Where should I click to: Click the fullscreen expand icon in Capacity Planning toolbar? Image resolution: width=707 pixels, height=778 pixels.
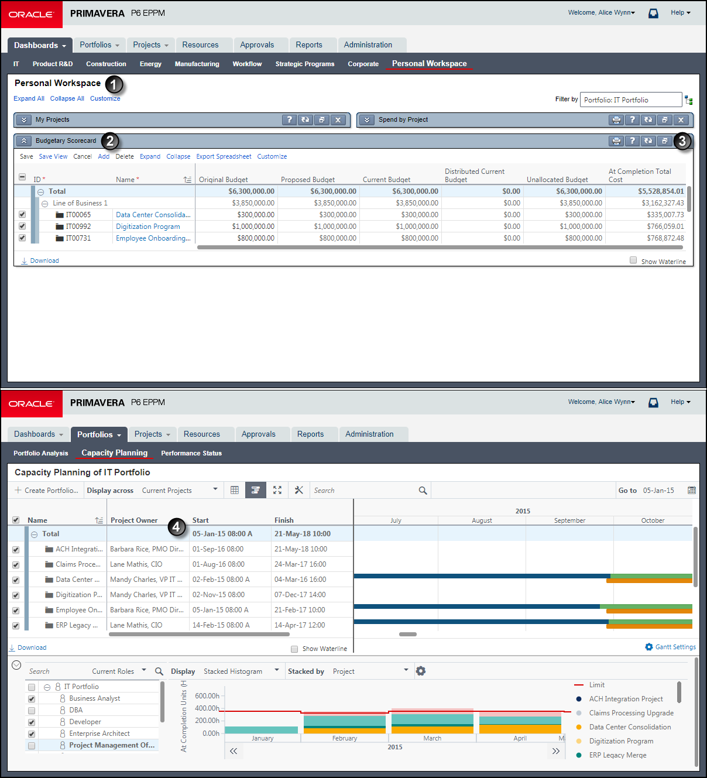[x=277, y=491]
